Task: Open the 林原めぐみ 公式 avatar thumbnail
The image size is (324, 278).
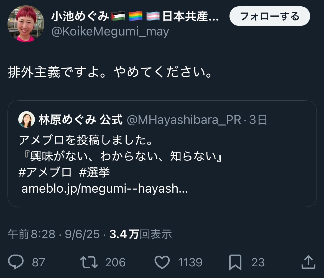Action: [27, 119]
